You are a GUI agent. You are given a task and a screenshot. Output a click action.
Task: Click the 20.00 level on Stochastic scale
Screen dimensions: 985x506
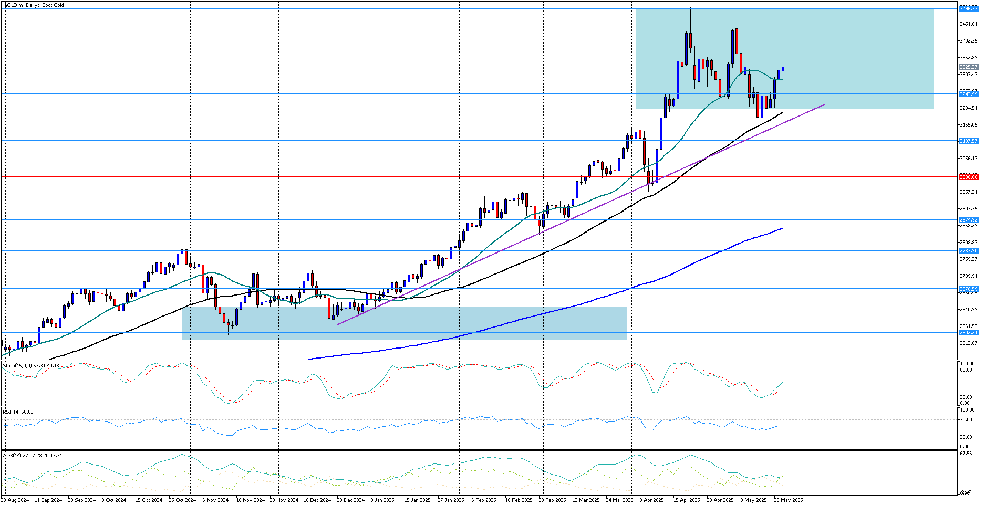tap(966, 397)
